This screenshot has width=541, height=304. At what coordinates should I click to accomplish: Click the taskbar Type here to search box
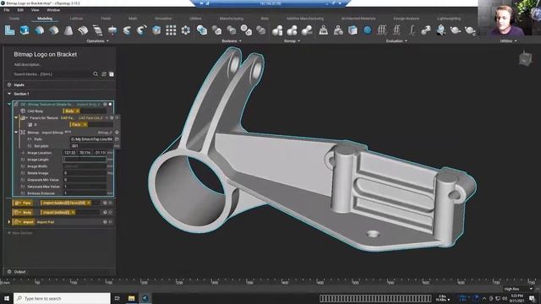62,298
